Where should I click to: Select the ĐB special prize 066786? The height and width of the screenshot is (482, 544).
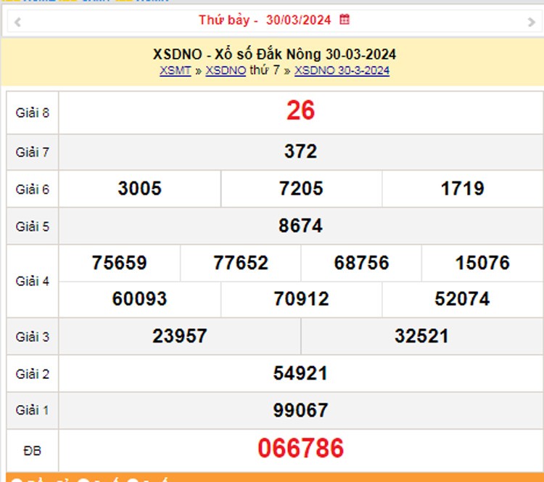tap(300, 449)
